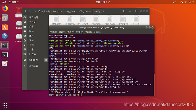Screen dimensions: 196x110
Task: Open the 终端 app menu in top bar
Action: pos(13,2)
